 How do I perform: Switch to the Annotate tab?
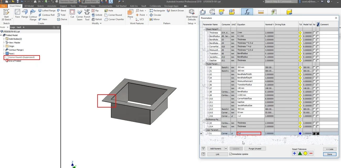52,6
